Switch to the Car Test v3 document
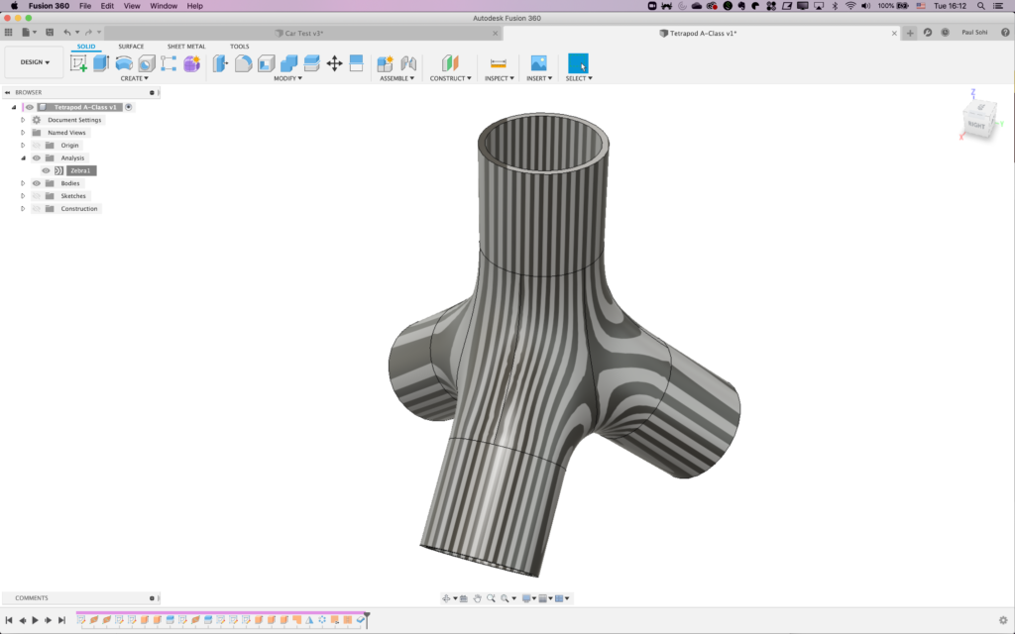1015x634 pixels. [x=303, y=33]
